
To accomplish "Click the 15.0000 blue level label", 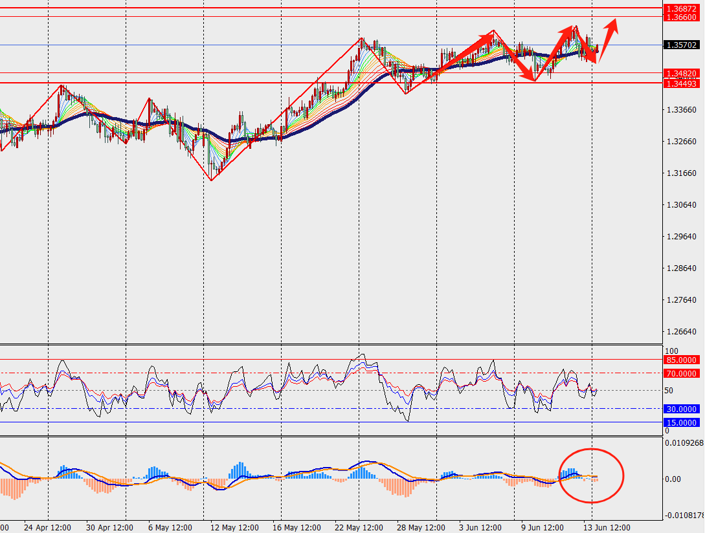I will click(x=681, y=422).
